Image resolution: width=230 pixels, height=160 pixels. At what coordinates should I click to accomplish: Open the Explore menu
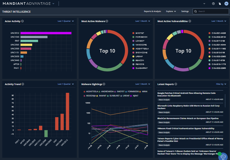(171, 11)
